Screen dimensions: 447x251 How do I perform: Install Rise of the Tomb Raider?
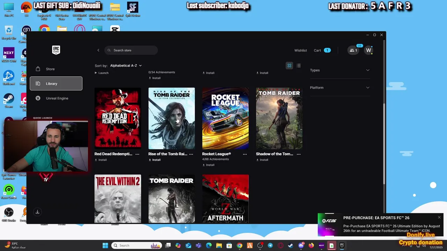point(154,160)
